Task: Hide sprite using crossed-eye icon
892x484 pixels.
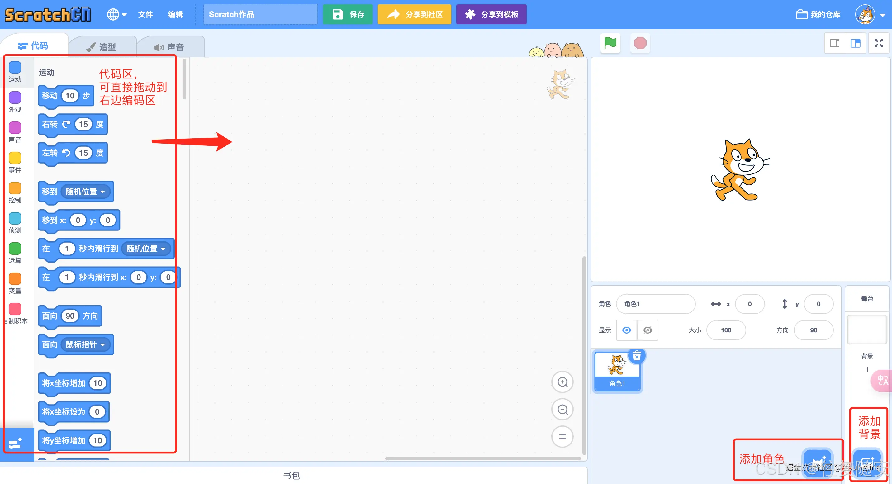Action: click(648, 330)
